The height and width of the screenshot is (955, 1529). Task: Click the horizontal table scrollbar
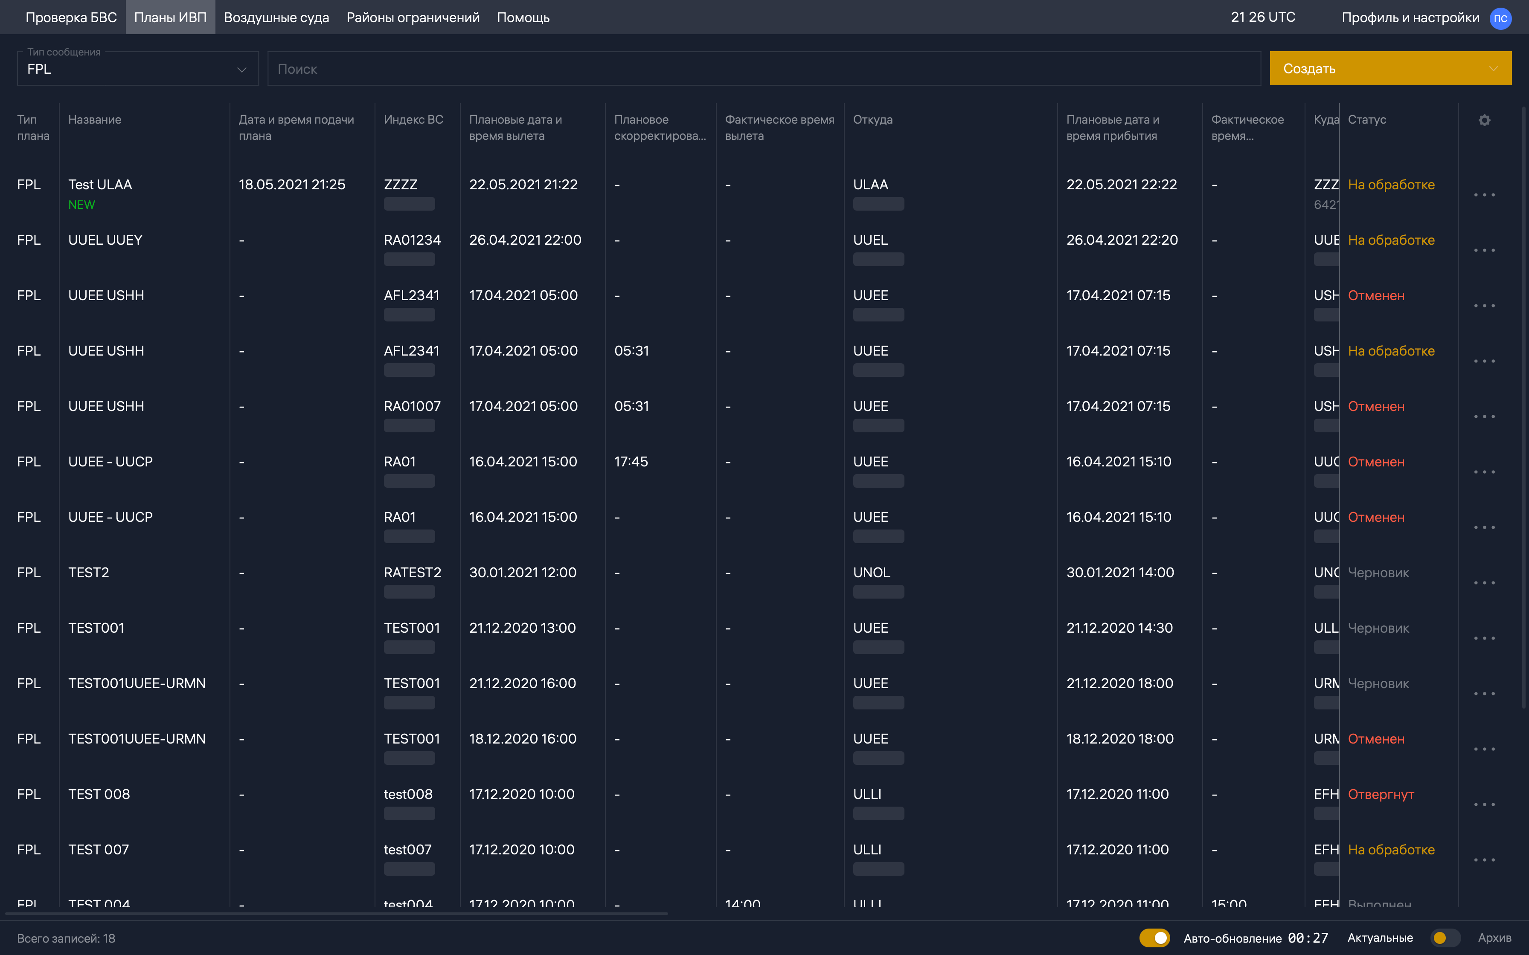tap(336, 913)
